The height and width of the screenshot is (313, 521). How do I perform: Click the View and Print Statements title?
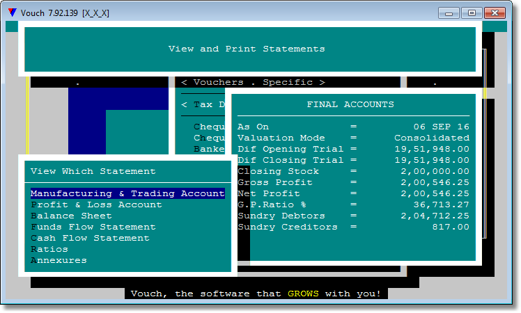point(247,49)
